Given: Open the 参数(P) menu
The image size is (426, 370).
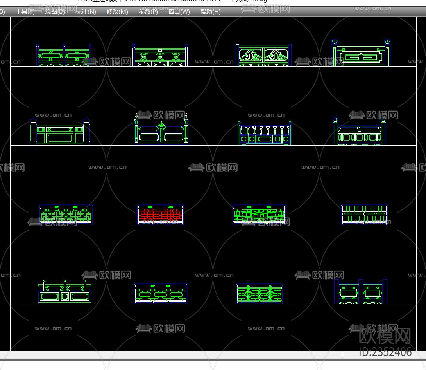Looking at the screenshot, I should coord(148,12).
